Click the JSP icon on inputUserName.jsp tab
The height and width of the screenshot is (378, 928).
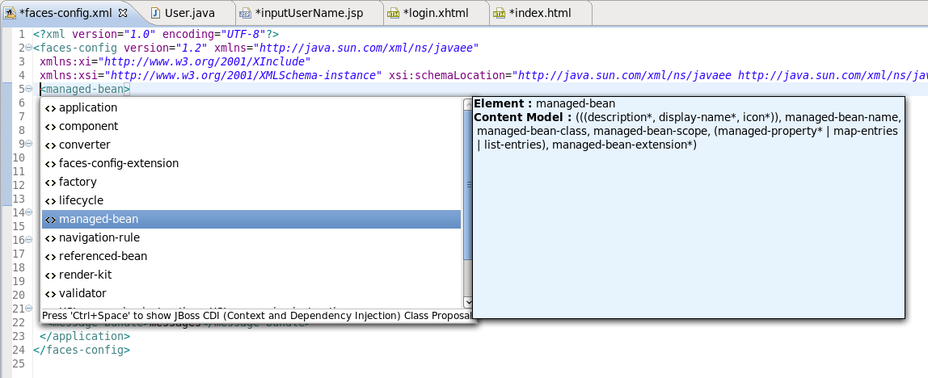tap(245, 13)
